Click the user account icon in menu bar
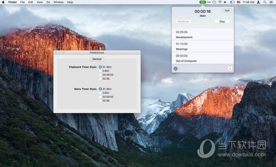The height and width of the screenshot is (167, 276). 259,2
